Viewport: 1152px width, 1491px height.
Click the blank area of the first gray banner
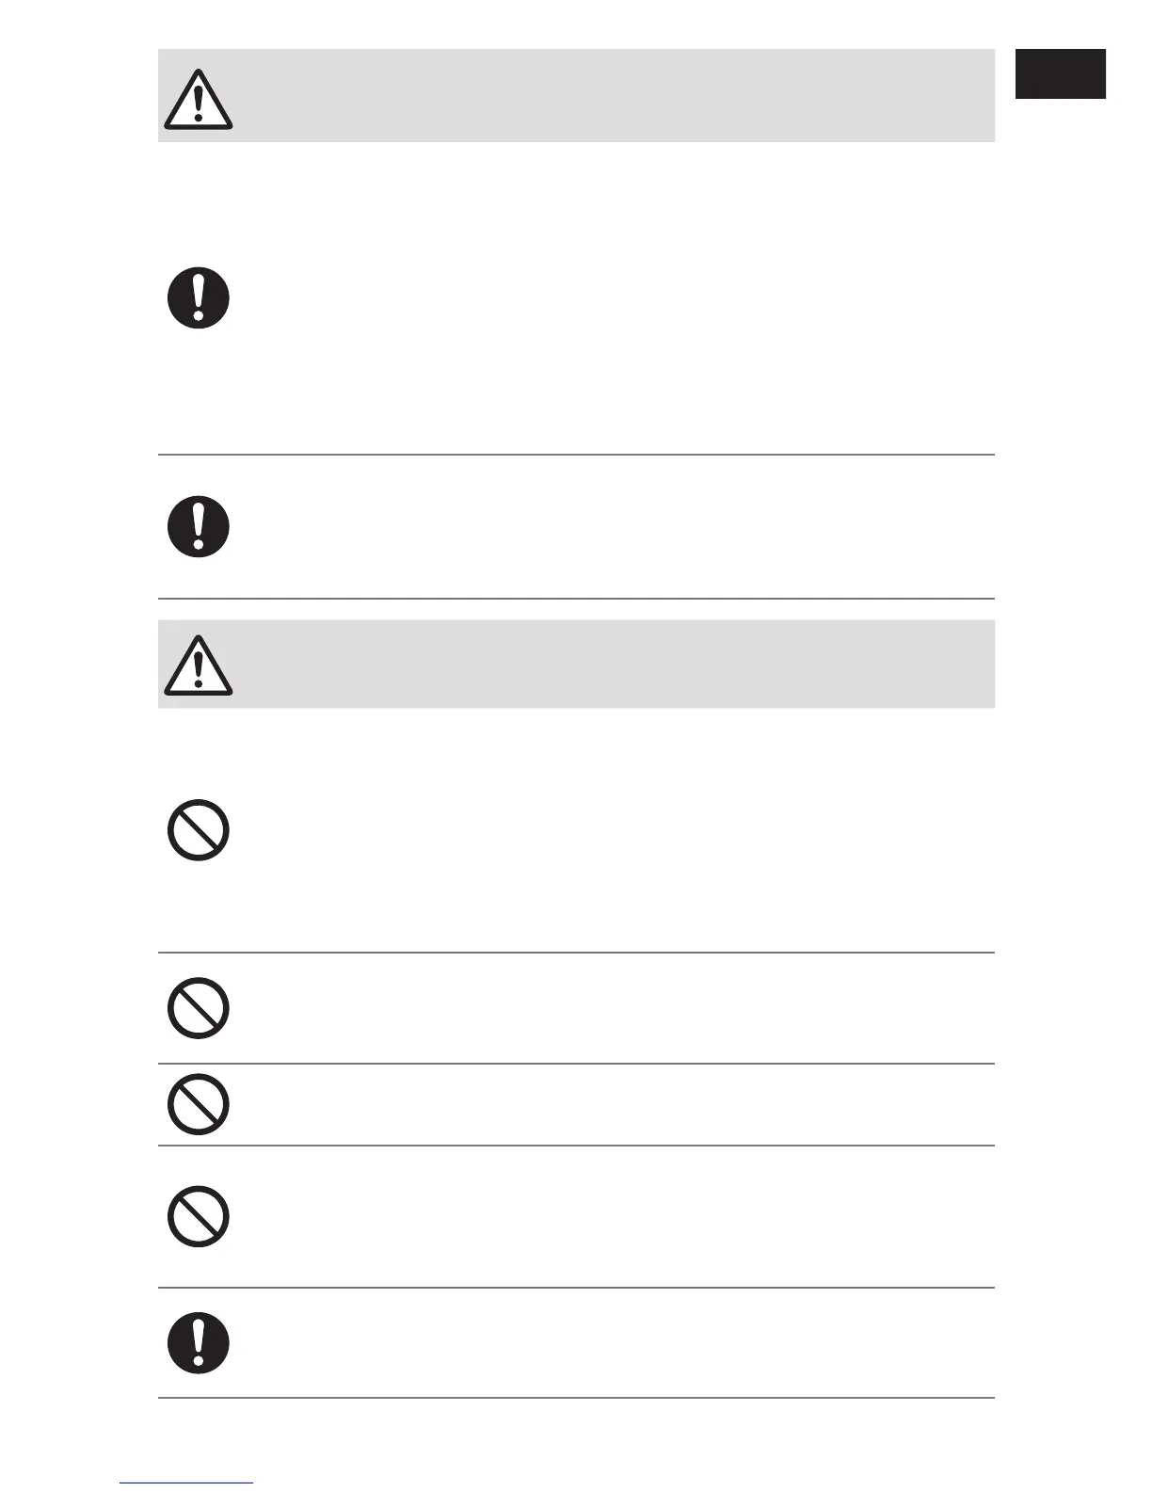612,96
